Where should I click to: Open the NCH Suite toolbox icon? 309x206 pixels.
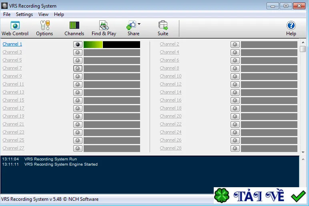coord(163,25)
